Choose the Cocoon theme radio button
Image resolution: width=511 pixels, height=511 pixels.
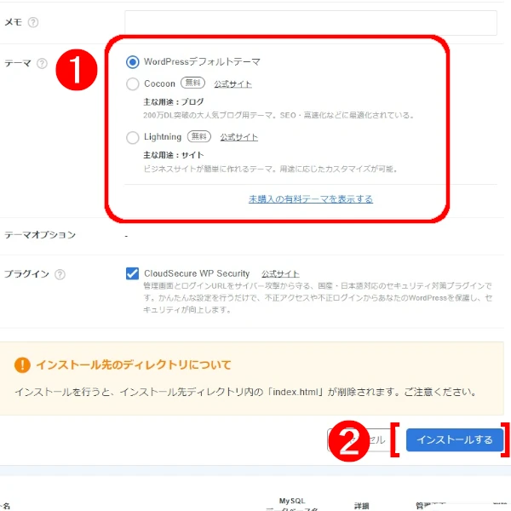133,83
